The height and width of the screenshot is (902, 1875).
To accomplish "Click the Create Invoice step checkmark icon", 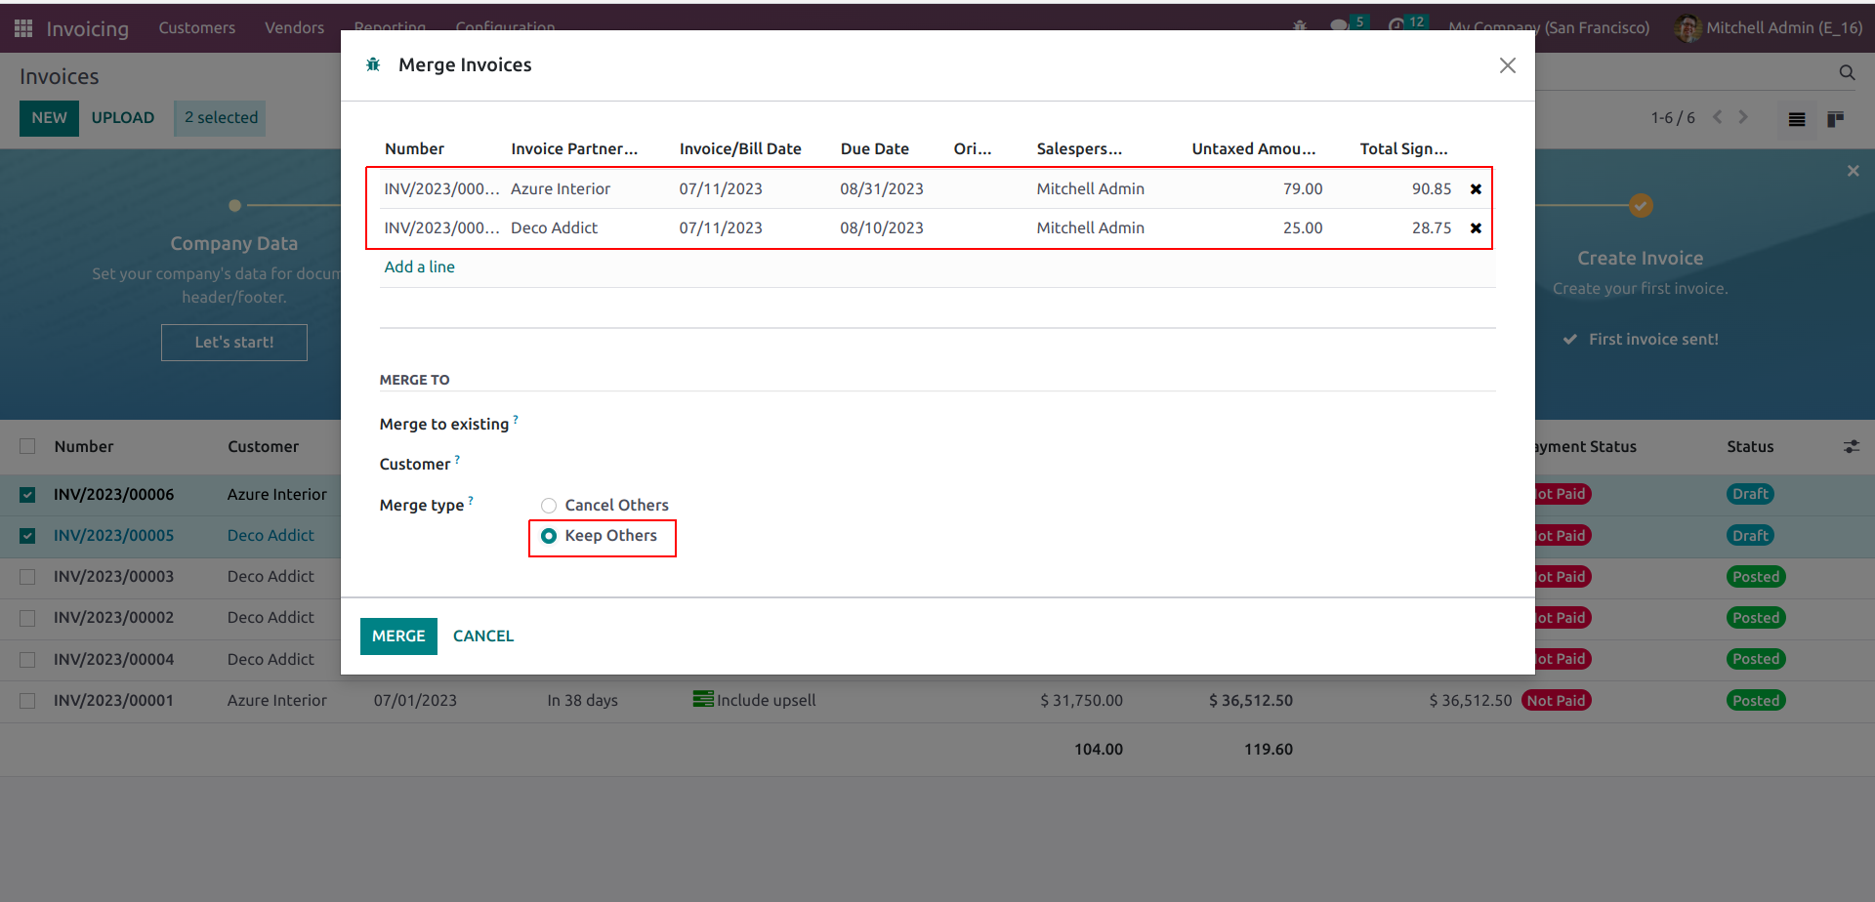I will coord(1641,206).
